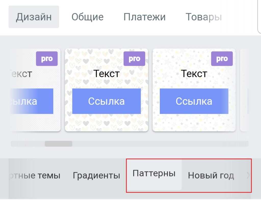Open the Товары tab
Image resolution: width=261 pixels, height=200 pixels.
pos(203,17)
